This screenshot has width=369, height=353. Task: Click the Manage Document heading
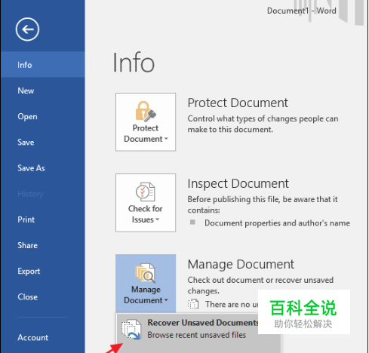[x=241, y=264]
